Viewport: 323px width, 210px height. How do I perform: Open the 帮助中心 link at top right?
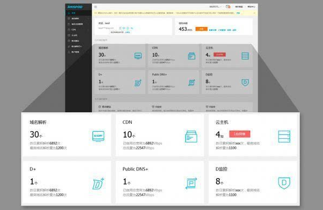(251, 6)
